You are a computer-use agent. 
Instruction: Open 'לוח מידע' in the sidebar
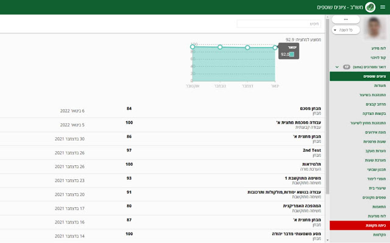pos(378,49)
